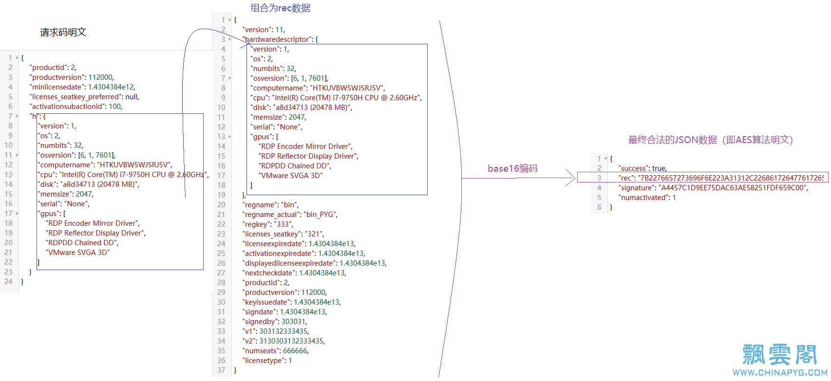Click "productversion": 112000 in the left panel
Screen dimensions: 831x381
click(x=72, y=77)
